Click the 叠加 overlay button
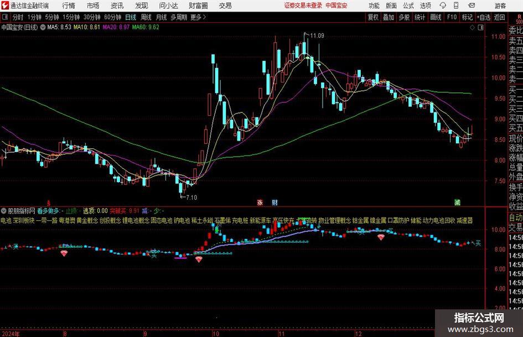Image resolution: width=523 pixels, height=337 pixels. point(389,17)
